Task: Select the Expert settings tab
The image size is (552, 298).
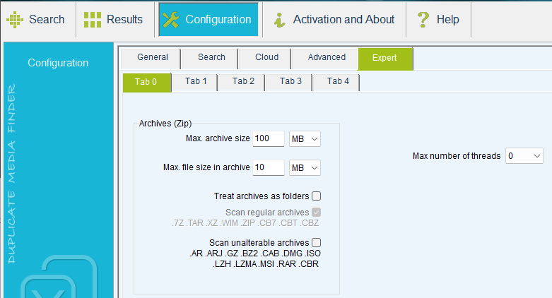Action: 385,59
